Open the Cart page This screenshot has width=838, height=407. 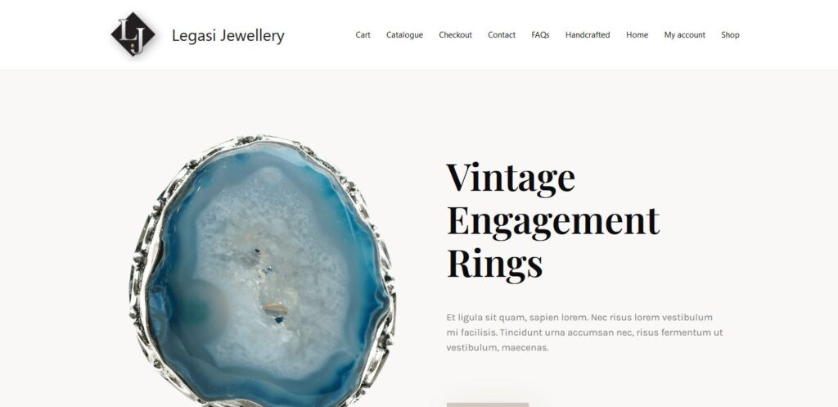pyautogui.click(x=363, y=34)
